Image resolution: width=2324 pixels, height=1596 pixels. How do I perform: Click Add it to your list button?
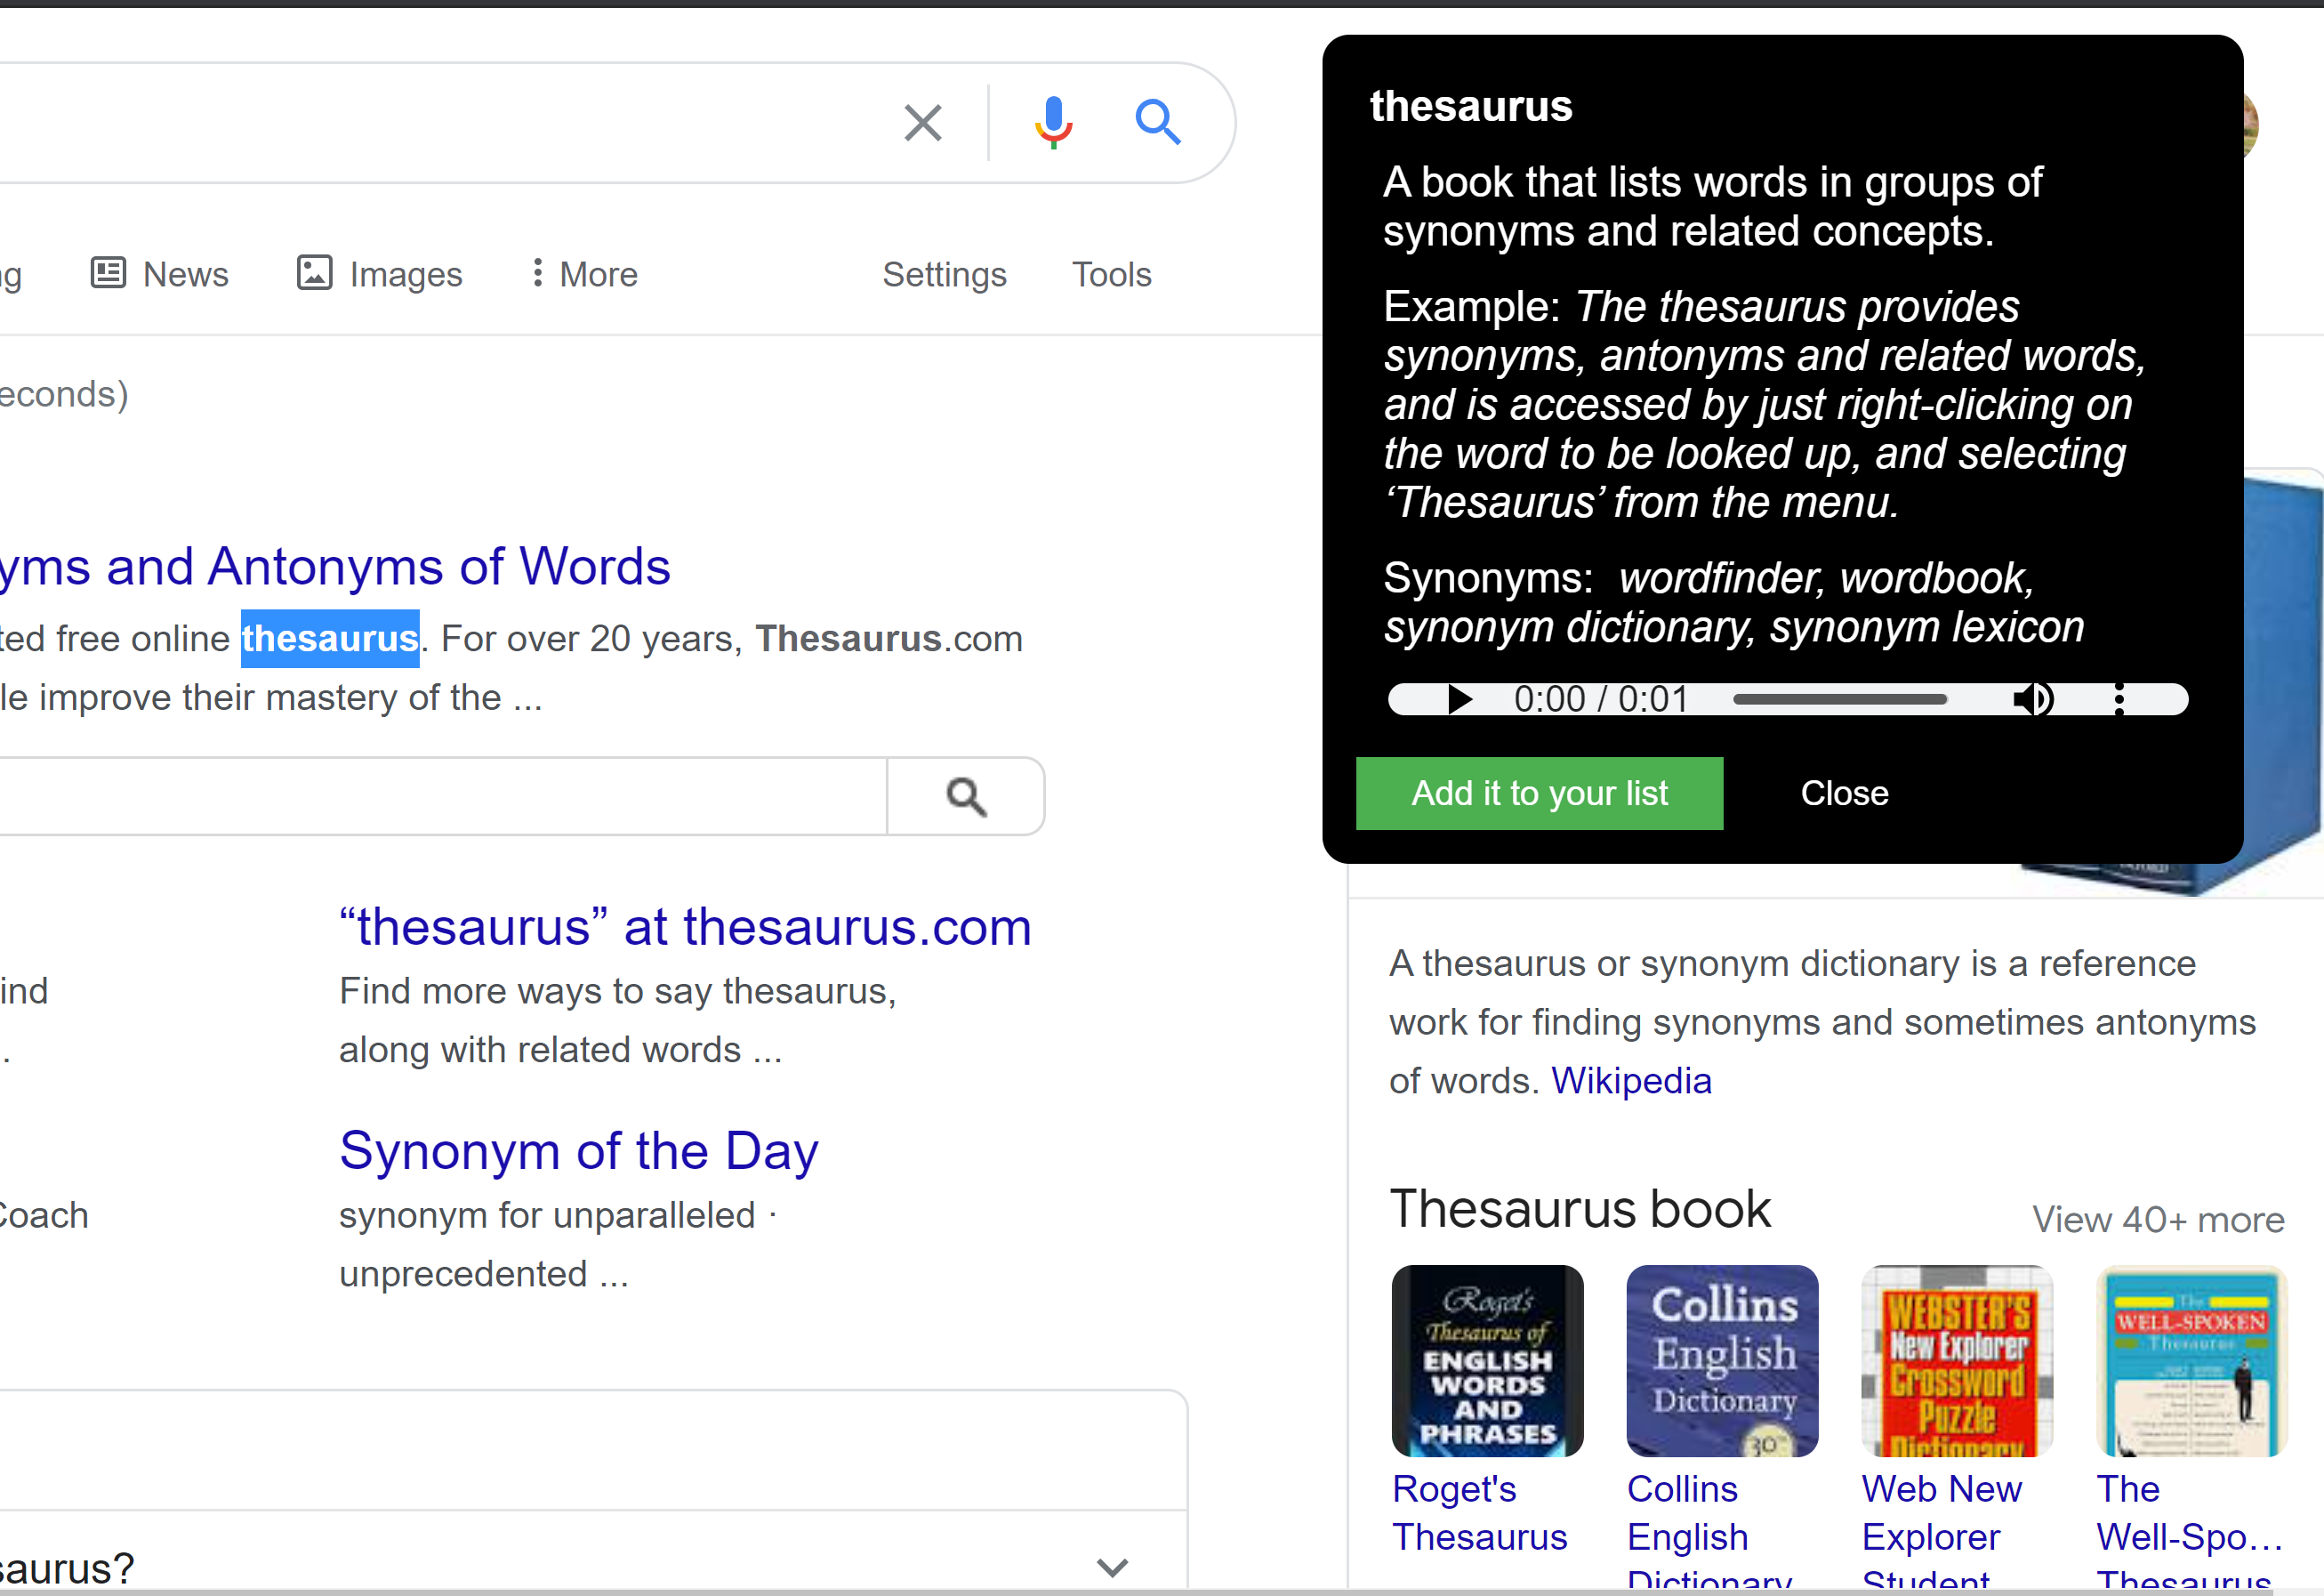1539,793
